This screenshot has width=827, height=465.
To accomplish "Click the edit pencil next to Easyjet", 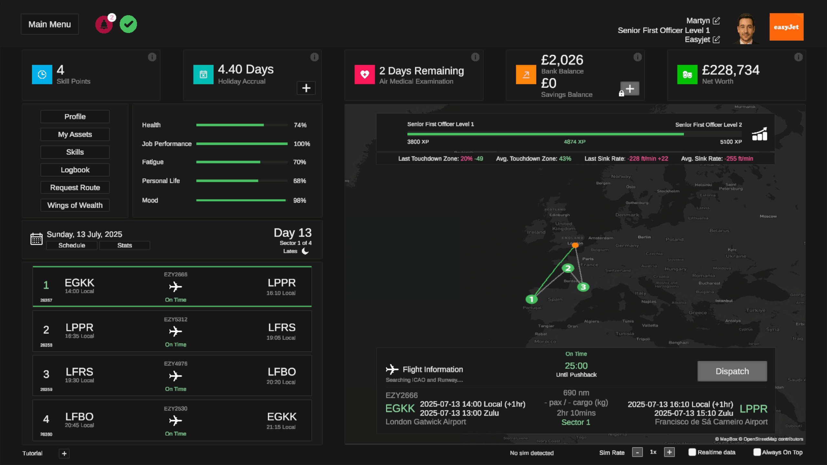I will (x=716, y=39).
